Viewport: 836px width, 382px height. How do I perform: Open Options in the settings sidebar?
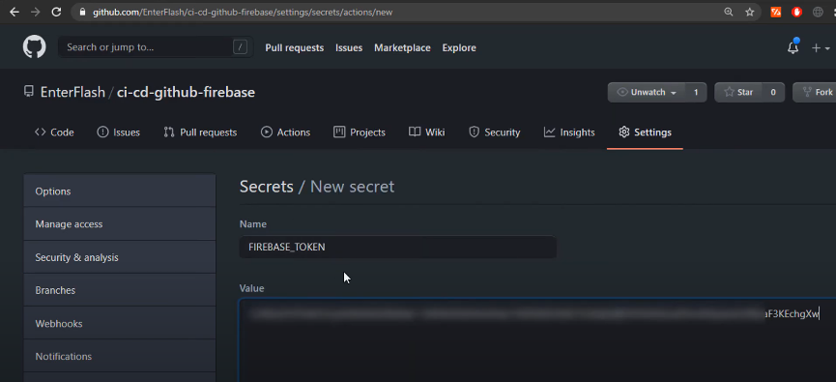pyautogui.click(x=120, y=191)
